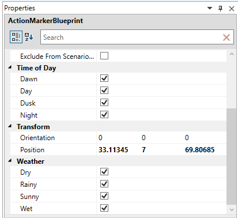This screenshot has height=218, width=238.
Task: Select second Orientation value 0
Action: (143, 138)
